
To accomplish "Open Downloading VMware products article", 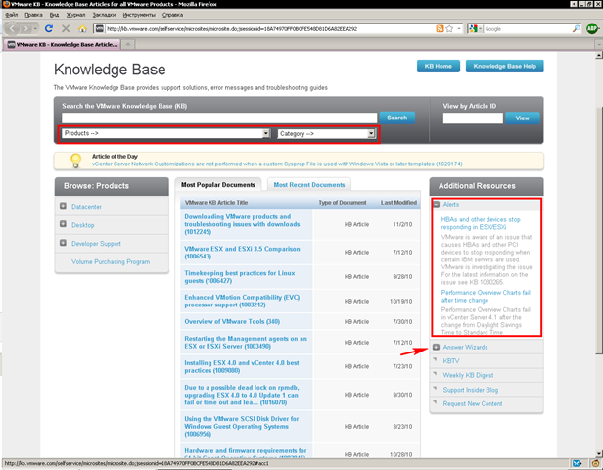I will 242,224.
